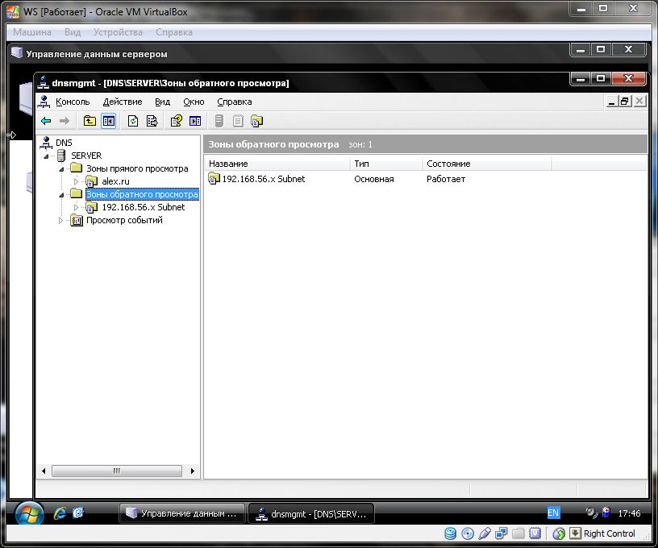Open VirtualBox Справка menu
The width and height of the screenshot is (658, 548).
click(174, 32)
